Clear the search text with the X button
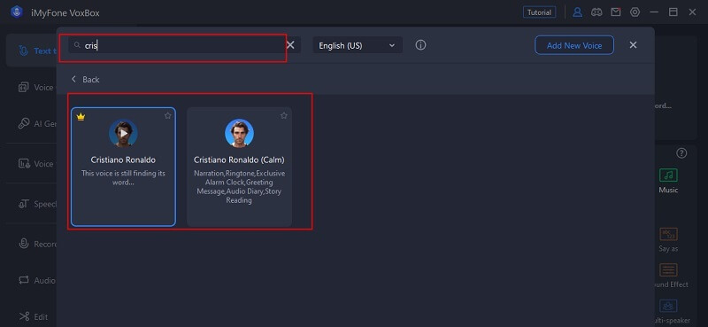Screen dimensions: 708x327 (x=290, y=45)
